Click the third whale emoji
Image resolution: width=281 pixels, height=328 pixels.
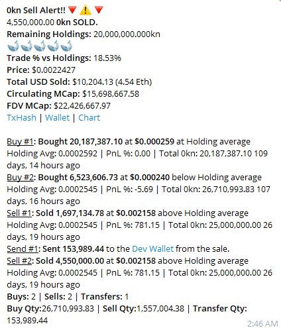[40, 46]
